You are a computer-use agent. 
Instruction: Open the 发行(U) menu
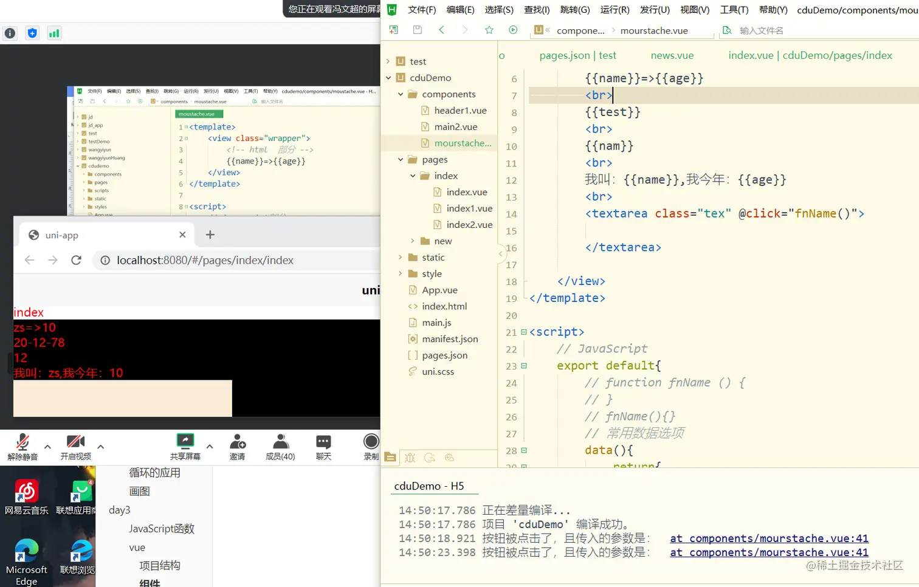pos(655,10)
